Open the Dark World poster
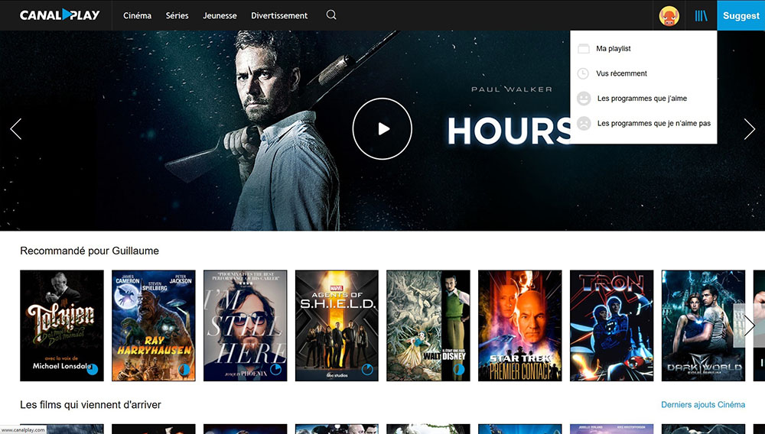765x434 pixels. click(704, 325)
